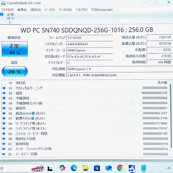Select row 09 ライトコマンド数 (ホスト)
The image size is (173, 173).
point(85,129)
